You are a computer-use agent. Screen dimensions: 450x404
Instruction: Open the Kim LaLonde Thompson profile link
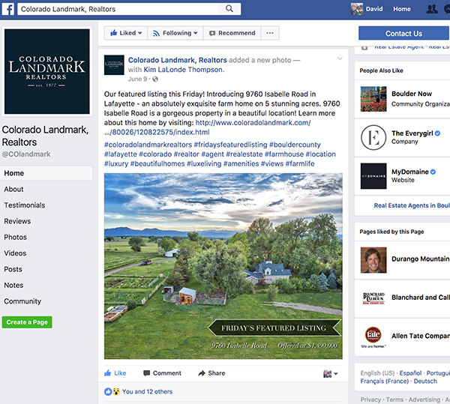(x=183, y=70)
